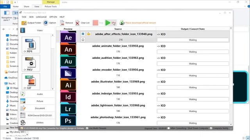The height and width of the screenshot is (140, 250).
Task: Open the HELP menu
Action: (x=62, y=17)
